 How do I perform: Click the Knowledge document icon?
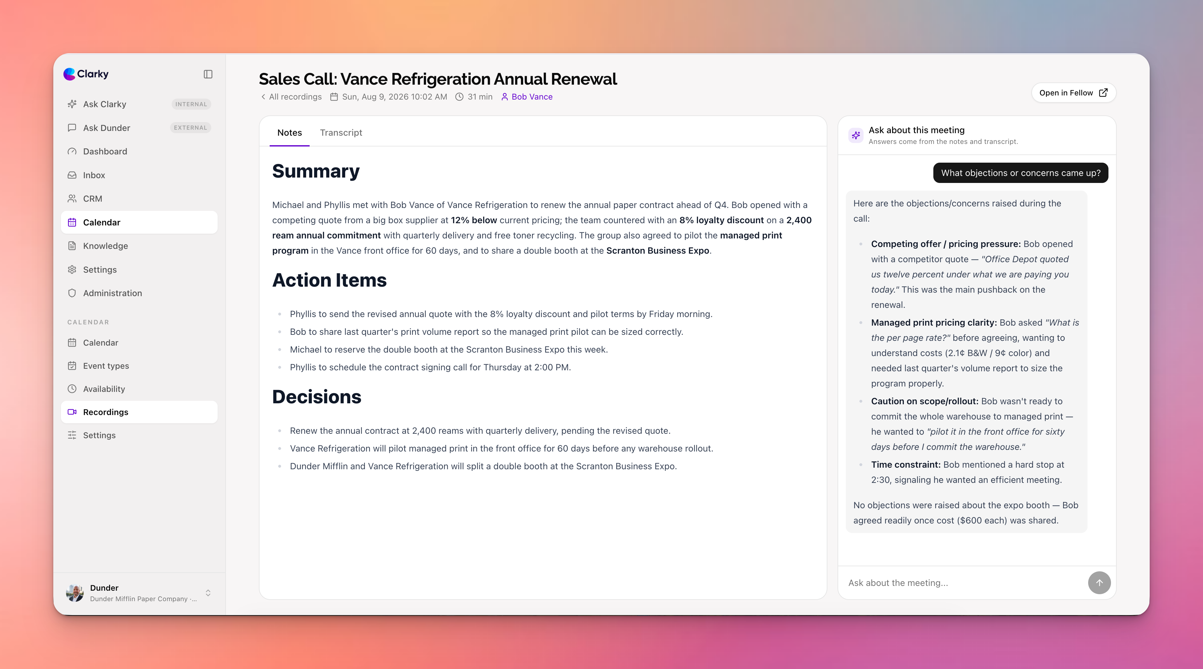72,246
